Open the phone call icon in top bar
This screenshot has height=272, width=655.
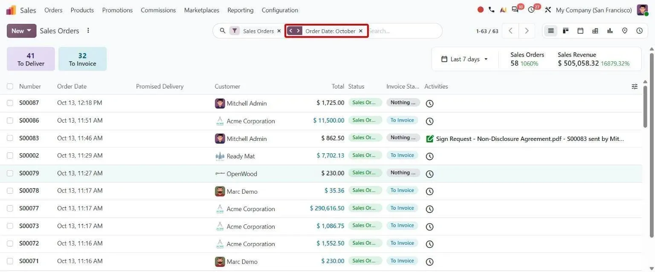pos(492,10)
